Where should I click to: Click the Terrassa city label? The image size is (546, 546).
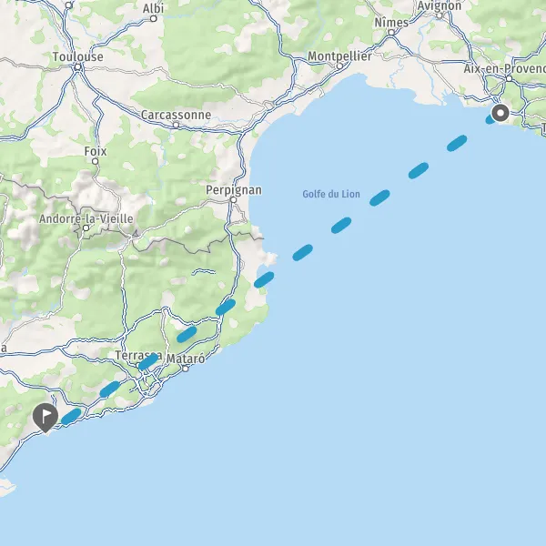pos(138,356)
